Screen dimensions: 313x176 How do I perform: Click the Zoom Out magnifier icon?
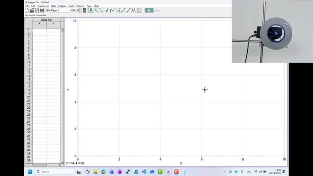(101, 11)
